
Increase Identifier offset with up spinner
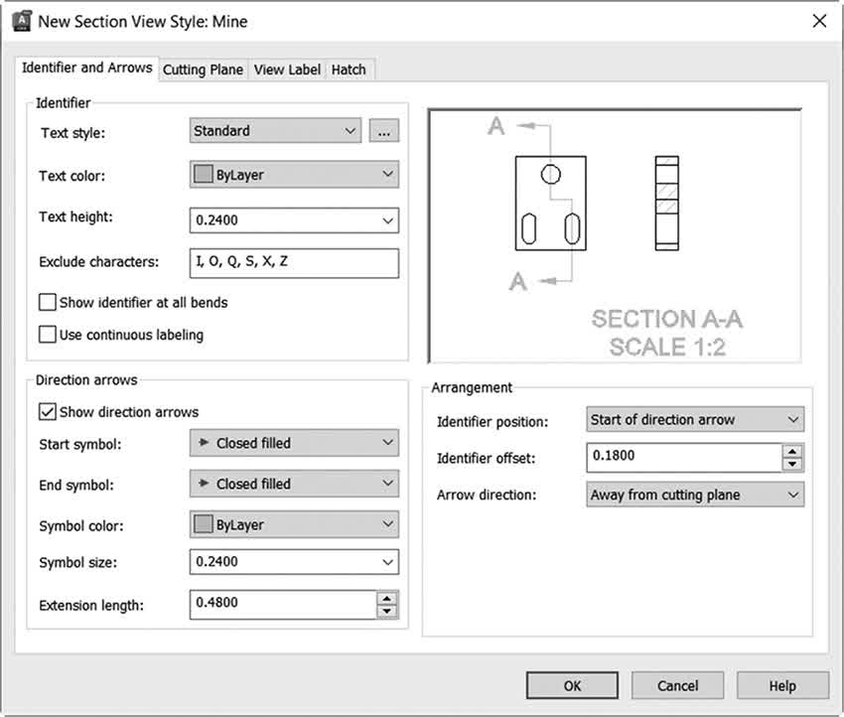pos(792,451)
